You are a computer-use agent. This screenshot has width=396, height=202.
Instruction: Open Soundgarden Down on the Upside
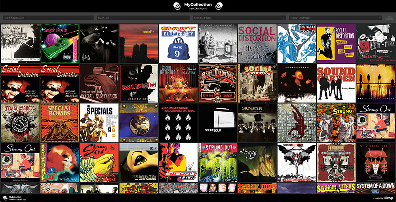[x=376, y=83]
